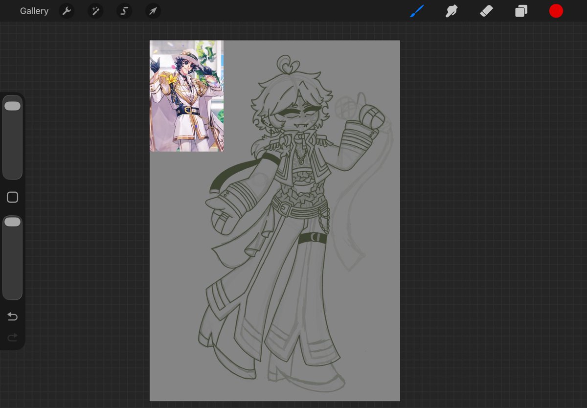Tap the square Modify button in sidebar
The width and height of the screenshot is (587, 408).
[12, 197]
